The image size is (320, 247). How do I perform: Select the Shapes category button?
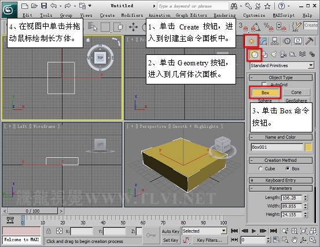[264, 54]
